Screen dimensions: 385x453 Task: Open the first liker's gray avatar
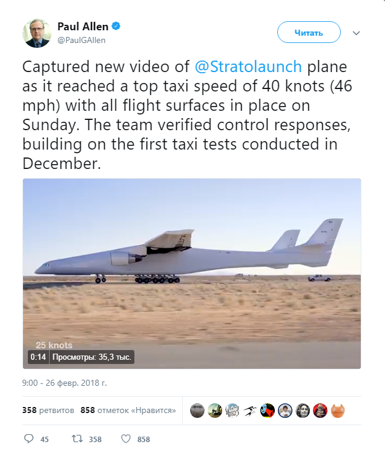point(197,410)
